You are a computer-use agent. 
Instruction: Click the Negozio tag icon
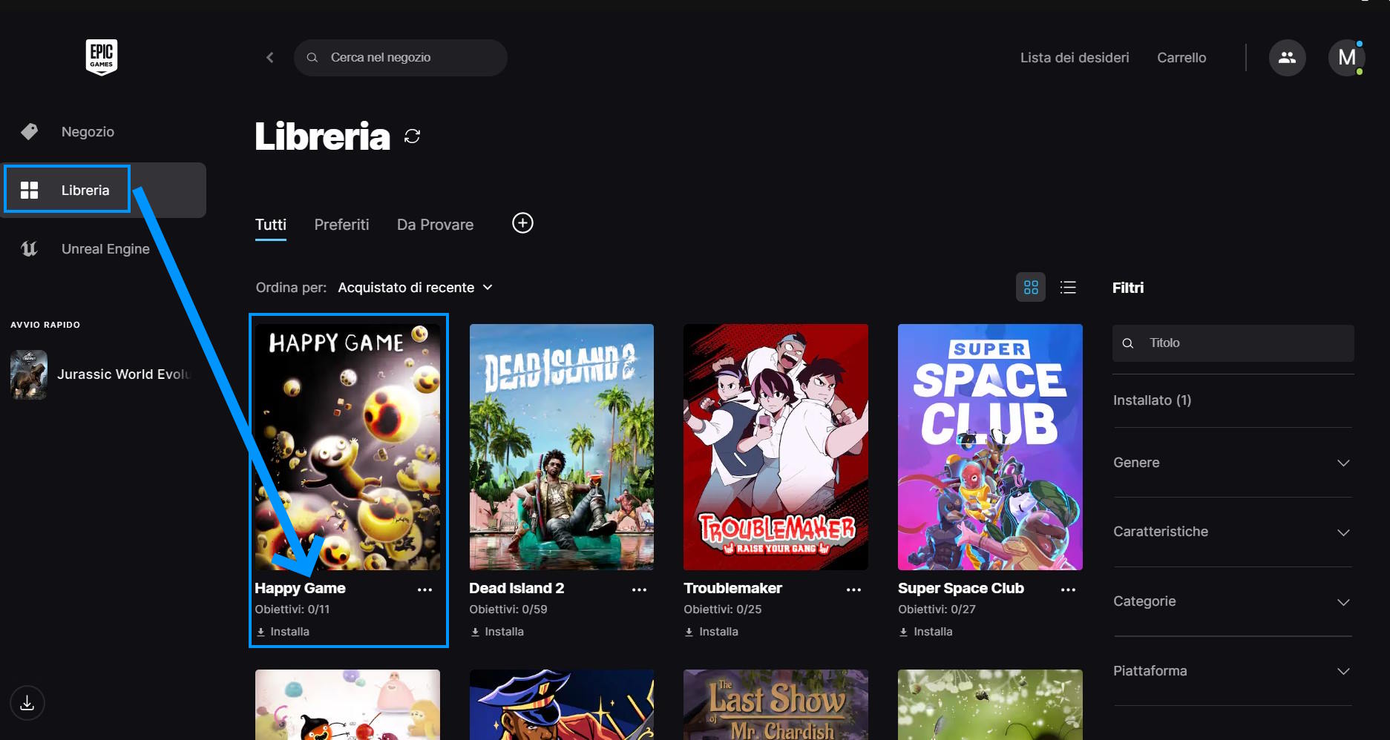[29, 131]
